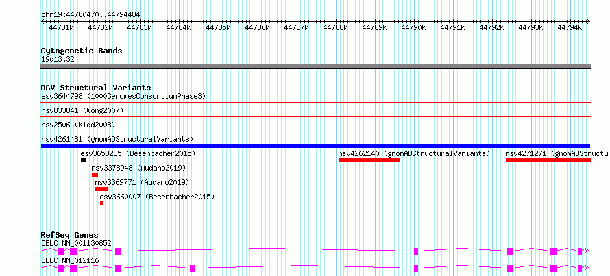610x276 pixels.
Task: Open variant esv3644798 (1000GenomesConsortiumPhase3) label
Action: (123, 96)
